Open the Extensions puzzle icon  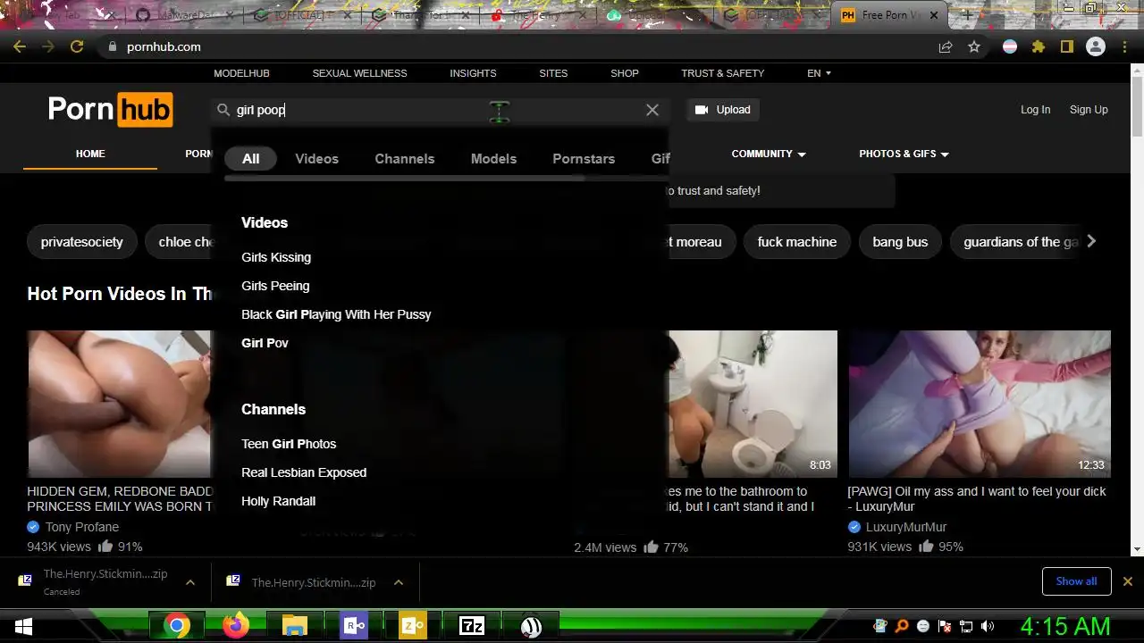1039,46
